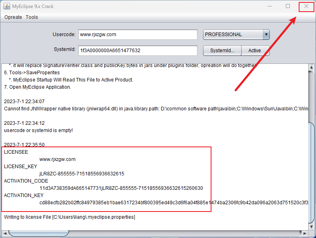Click the vertical scrollbar down arrow
Viewport: 316px width, 238px height.
[x=311, y=227]
